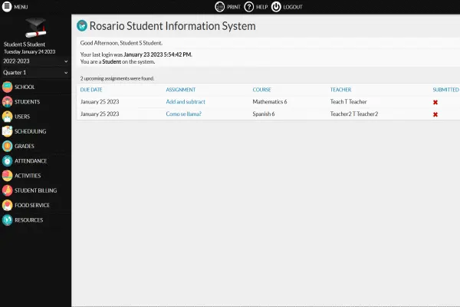Open the Student Billing menu item
Viewport: 460px width, 307px height.
[x=35, y=190]
